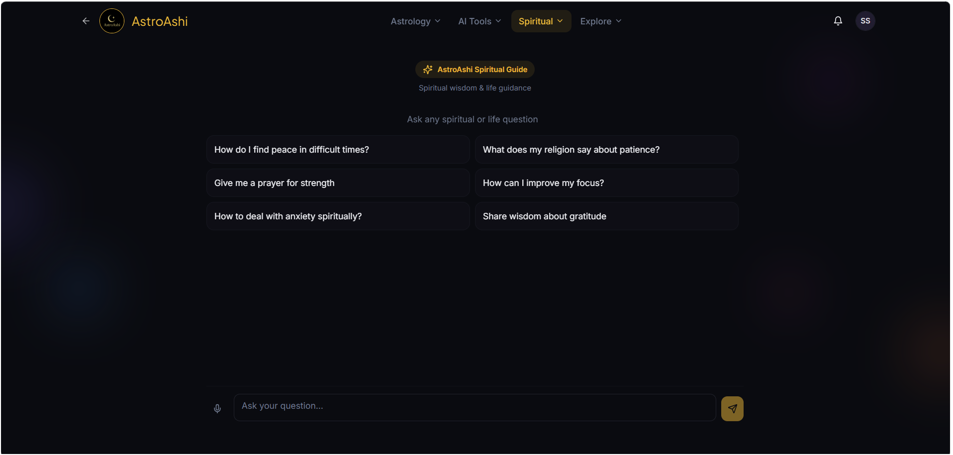Image resolution: width=953 pixels, height=455 pixels.
Task: Expand the Astrology dropdown menu
Action: click(x=415, y=21)
